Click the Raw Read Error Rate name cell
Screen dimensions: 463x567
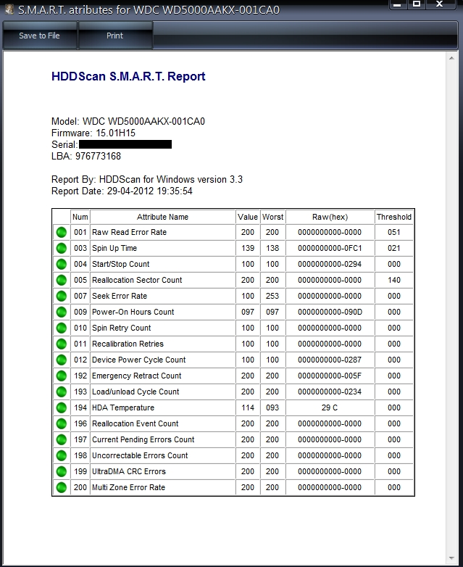(x=162, y=232)
